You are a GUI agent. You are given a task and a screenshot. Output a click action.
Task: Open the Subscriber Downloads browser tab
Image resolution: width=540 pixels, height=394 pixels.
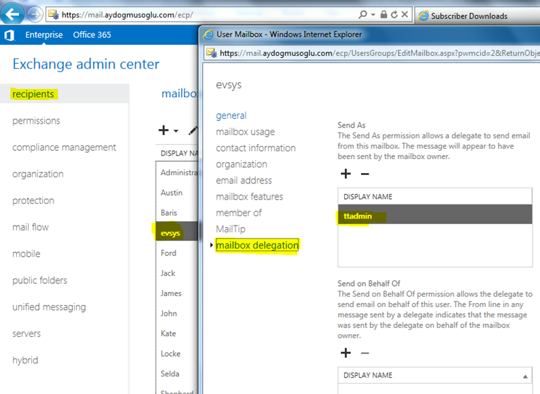(469, 16)
